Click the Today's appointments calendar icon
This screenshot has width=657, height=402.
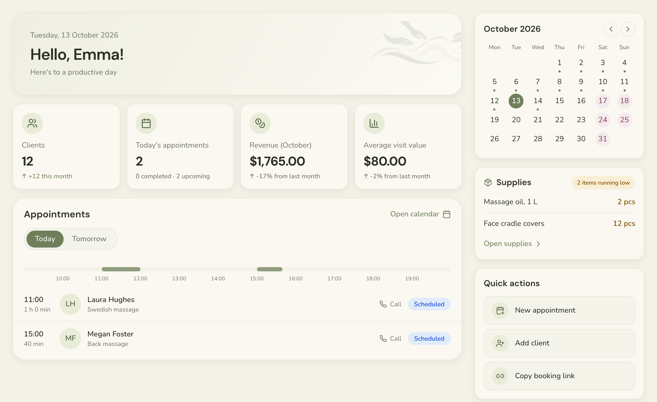coord(146,123)
